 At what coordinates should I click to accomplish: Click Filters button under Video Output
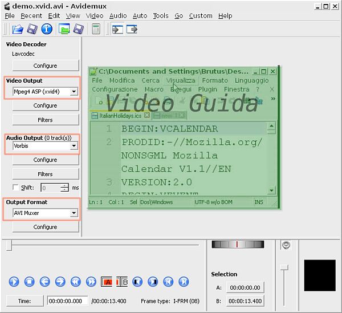coord(45,120)
